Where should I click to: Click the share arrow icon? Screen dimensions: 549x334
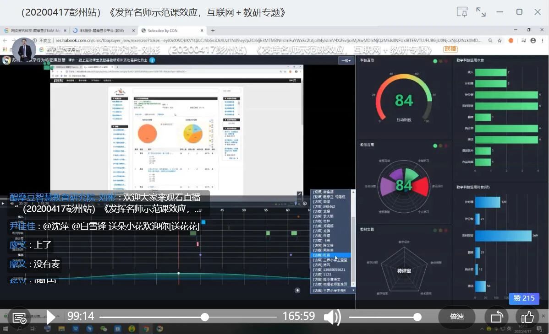(497, 317)
